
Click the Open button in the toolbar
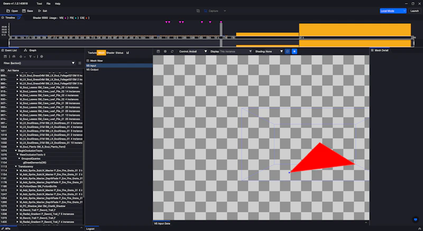(x=12, y=11)
